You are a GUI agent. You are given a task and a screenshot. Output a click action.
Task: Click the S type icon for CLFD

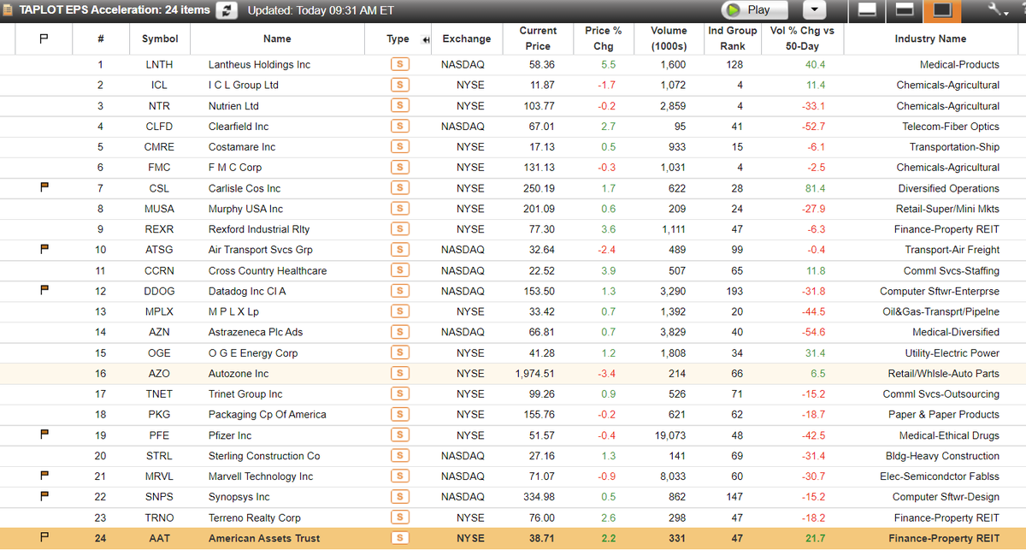(x=398, y=127)
